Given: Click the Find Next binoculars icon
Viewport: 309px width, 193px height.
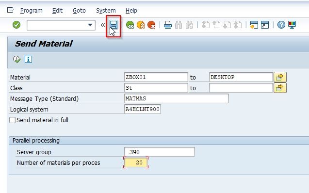Looking at the screenshot, I should (x=189, y=25).
